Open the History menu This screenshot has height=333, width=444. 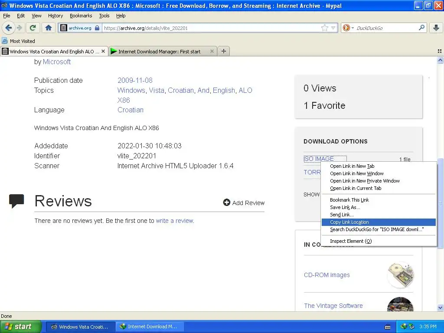tap(55, 16)
